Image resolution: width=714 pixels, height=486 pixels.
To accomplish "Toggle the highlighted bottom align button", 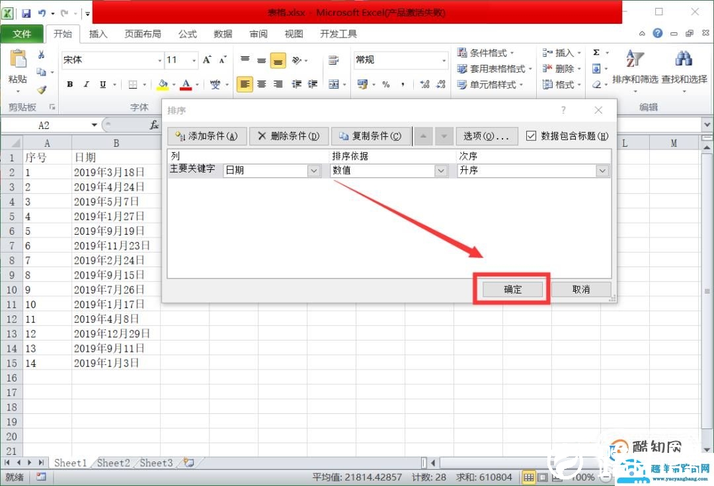I will (278, 60).
